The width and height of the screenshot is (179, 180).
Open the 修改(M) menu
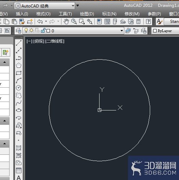[x=132, y=14]
